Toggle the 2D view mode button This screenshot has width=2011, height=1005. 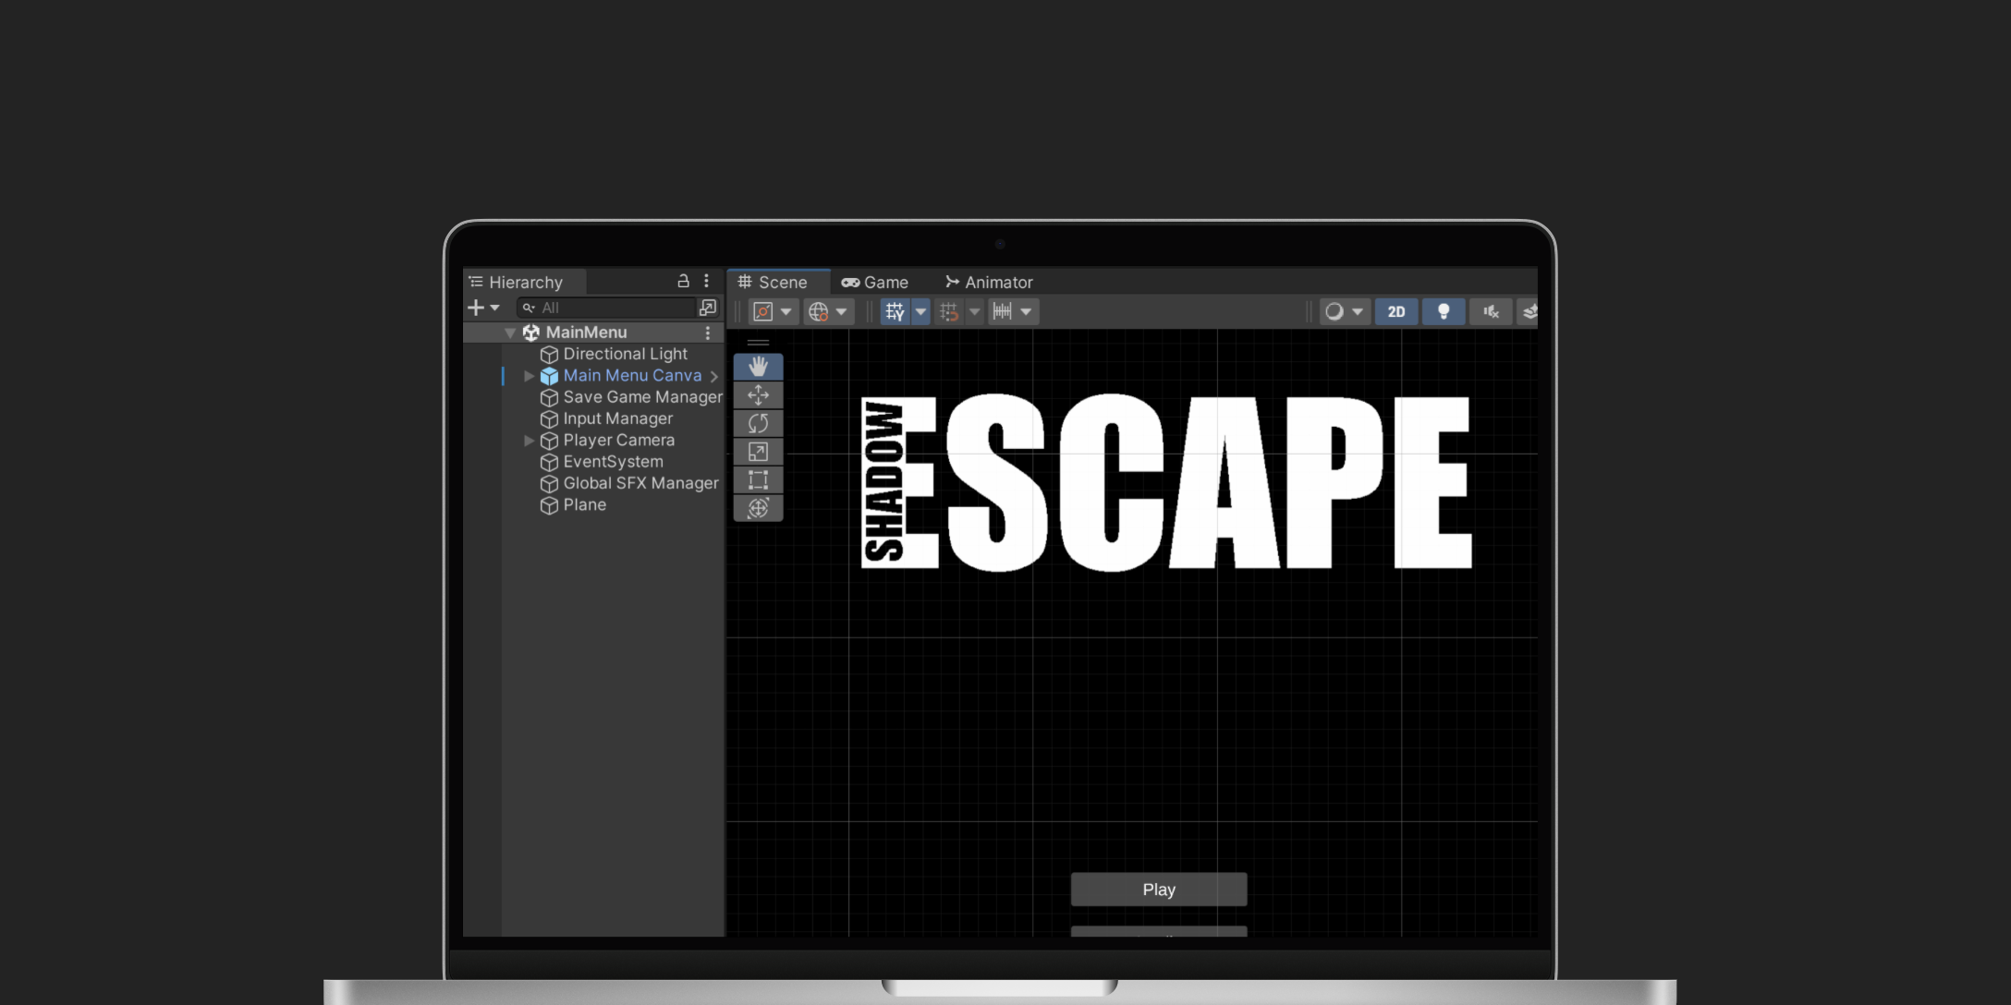click(1396, 312)
